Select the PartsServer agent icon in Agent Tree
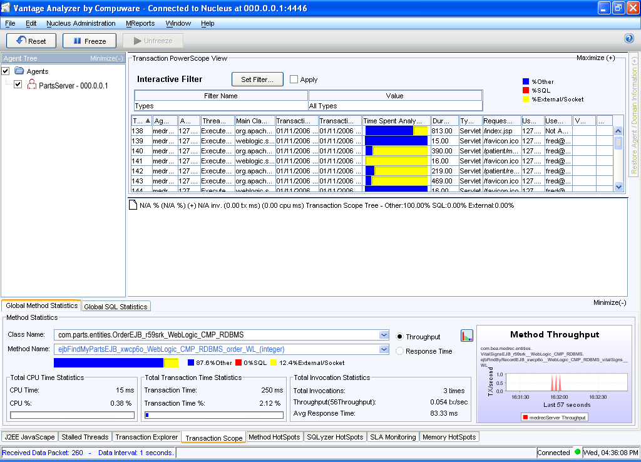The height and width of the screenshot is (462, 641). point(31,83)
